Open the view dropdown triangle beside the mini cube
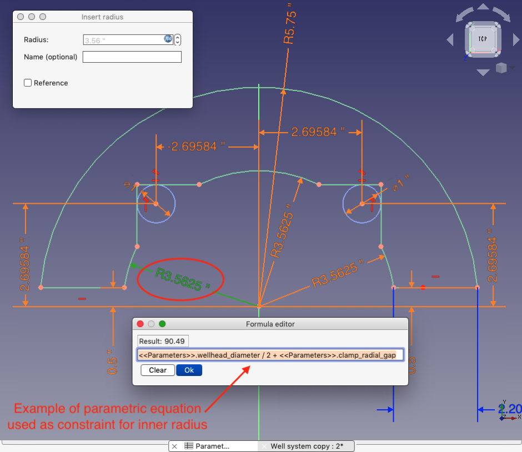 click(x=512, y=68)
